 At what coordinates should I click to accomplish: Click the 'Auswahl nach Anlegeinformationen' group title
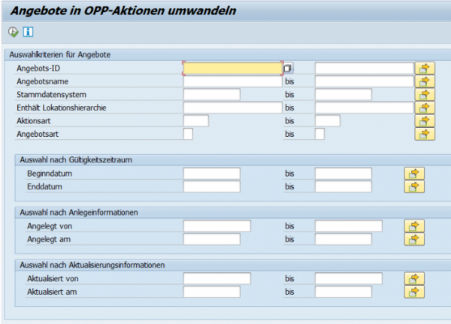click(79, 213)
